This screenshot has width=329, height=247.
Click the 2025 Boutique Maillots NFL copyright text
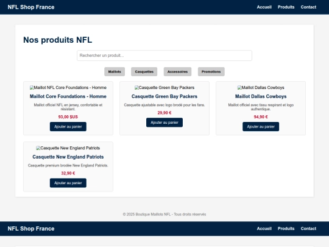coord(164,215)
